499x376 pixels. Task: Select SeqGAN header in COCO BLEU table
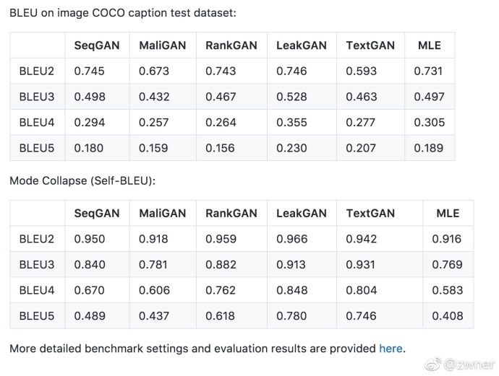click(x=97, y=45)
